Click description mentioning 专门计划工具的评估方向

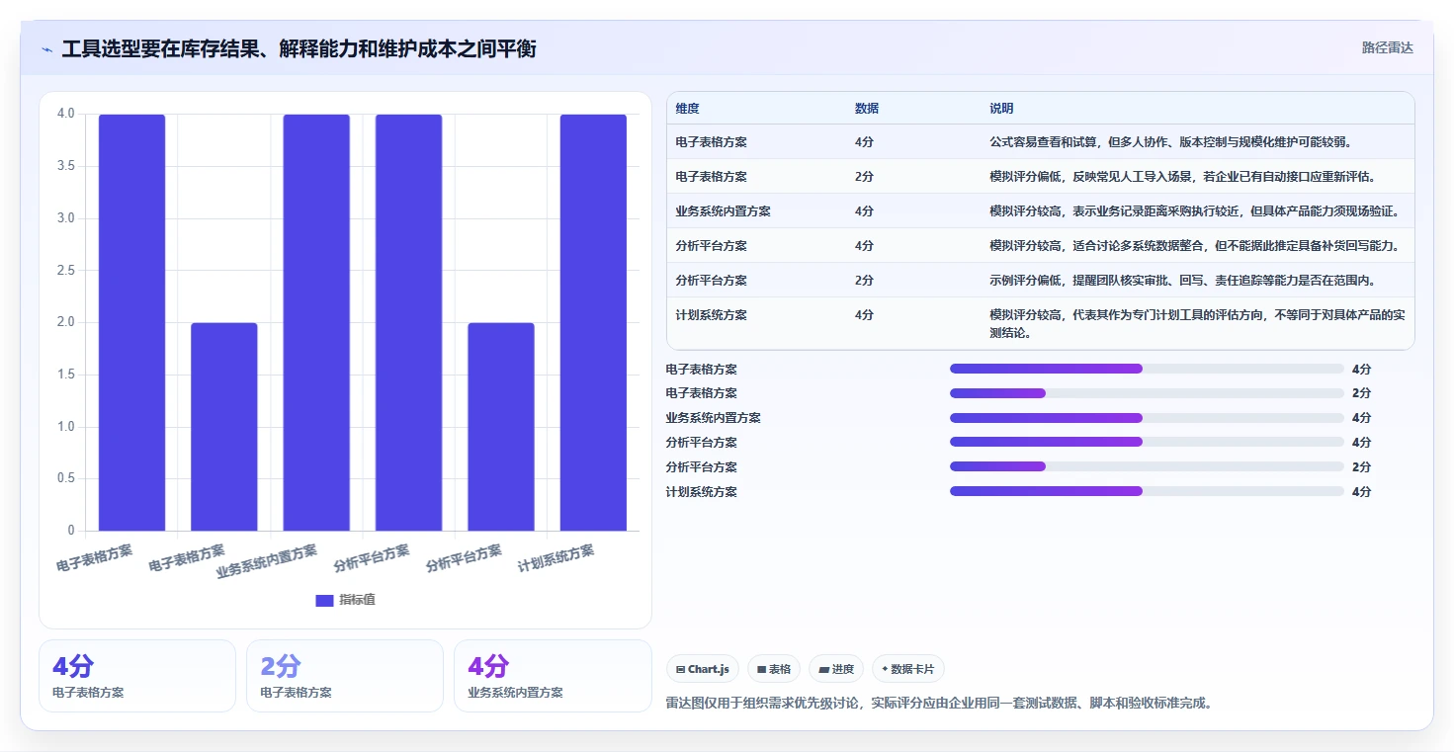tap(1197, 324)
